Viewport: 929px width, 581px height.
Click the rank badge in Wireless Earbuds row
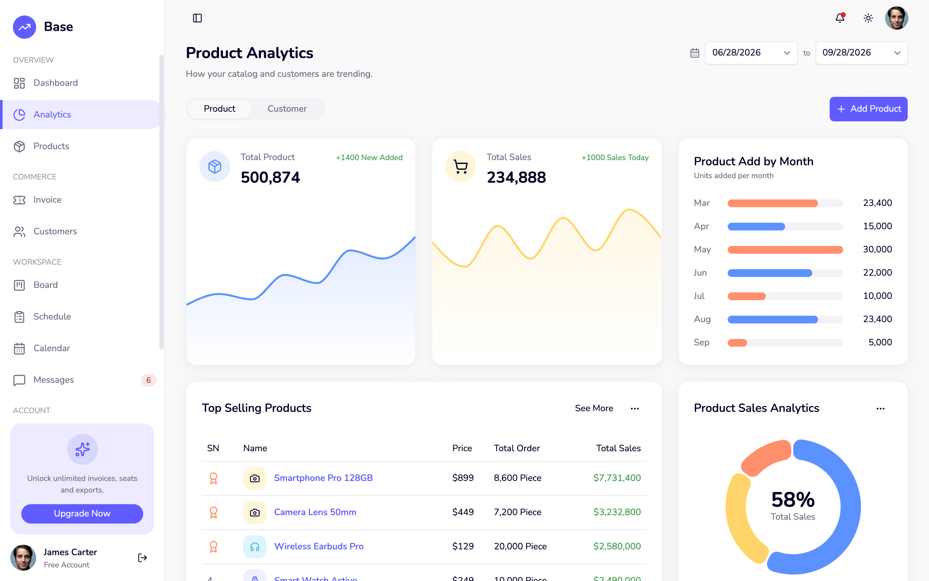click(214, 547)
